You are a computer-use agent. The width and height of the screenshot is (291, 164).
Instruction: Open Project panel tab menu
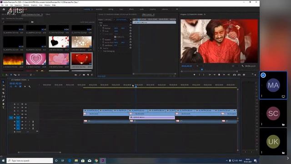pyautogui.click(x=42, y=14)
